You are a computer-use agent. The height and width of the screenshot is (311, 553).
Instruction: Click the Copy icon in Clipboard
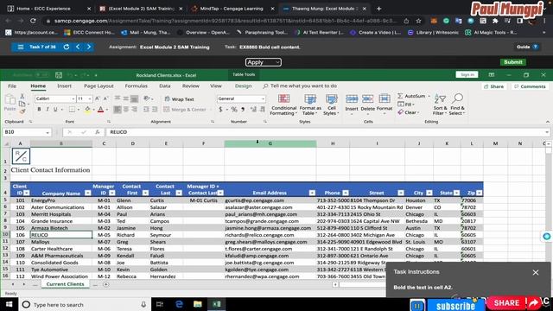click(22, 104)
